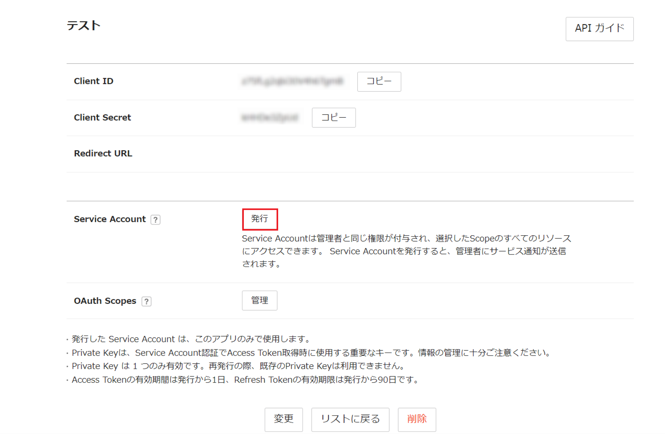665x434 pixels.
Task: Click the Service Account description paragraph
Action: [x=406, y=251]
